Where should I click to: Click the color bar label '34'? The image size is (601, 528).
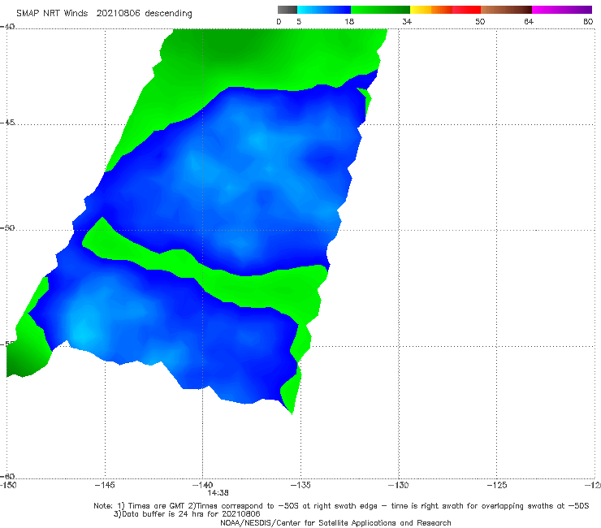[407, 21]
